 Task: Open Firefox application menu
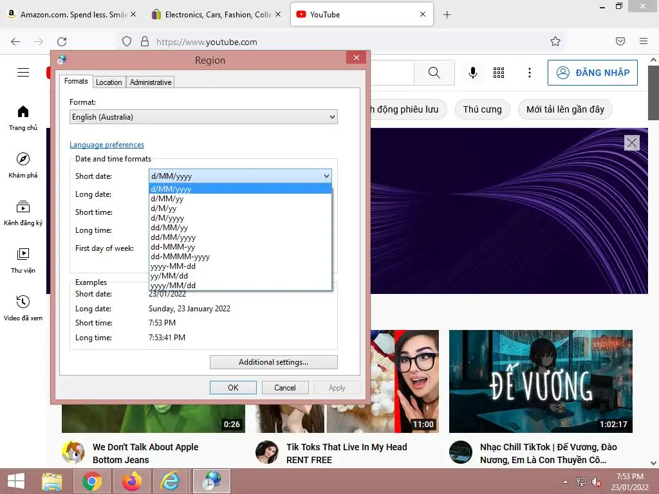click(644, 41)
